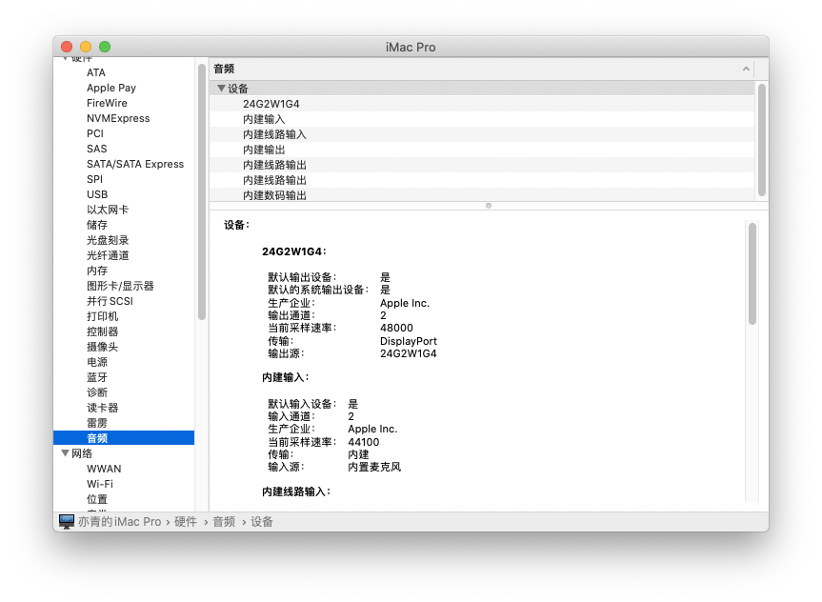The height and width of the screenshot is (602, 822).
Task: Click the split pane divider handle dot
Action: 489,206
